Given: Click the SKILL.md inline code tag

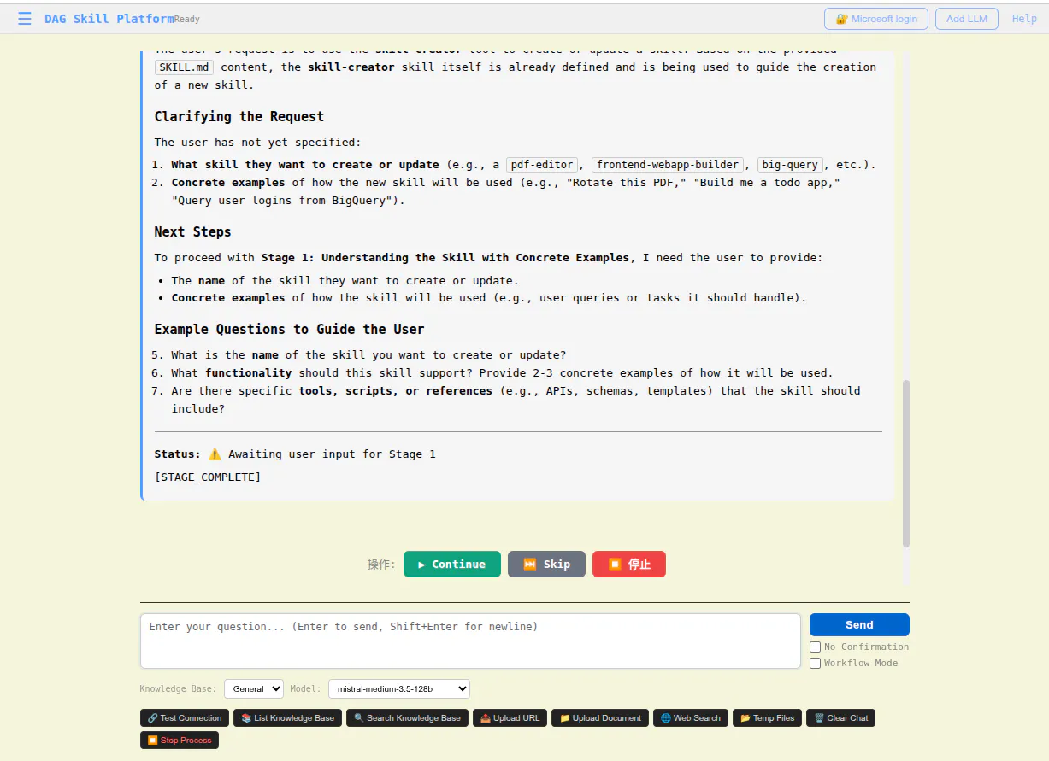Looking at the screenshot, I should (x=184, y=67).
